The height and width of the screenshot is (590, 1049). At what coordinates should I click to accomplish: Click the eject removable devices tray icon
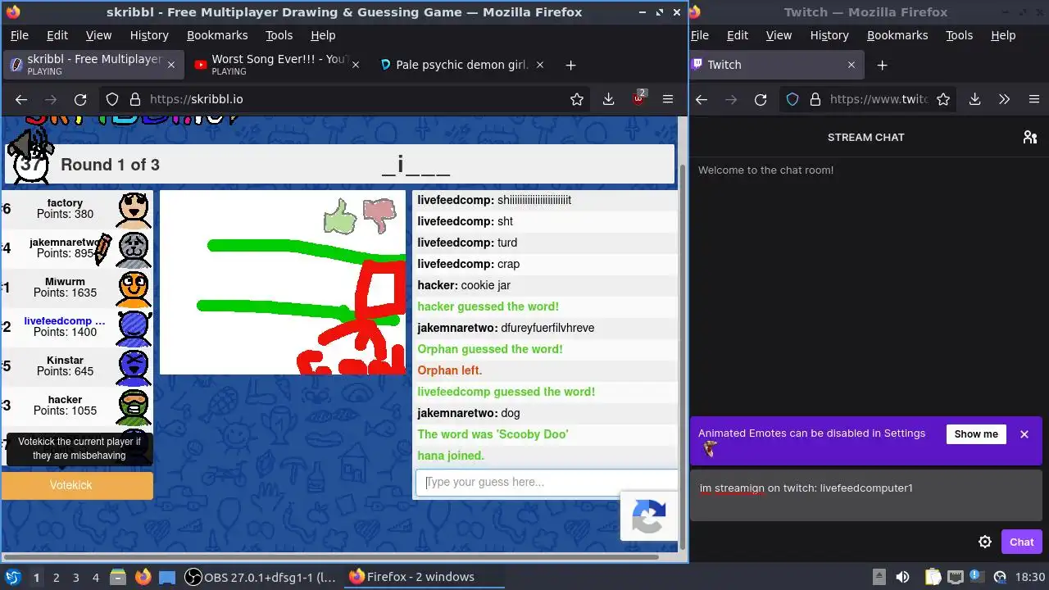(879, 577)
